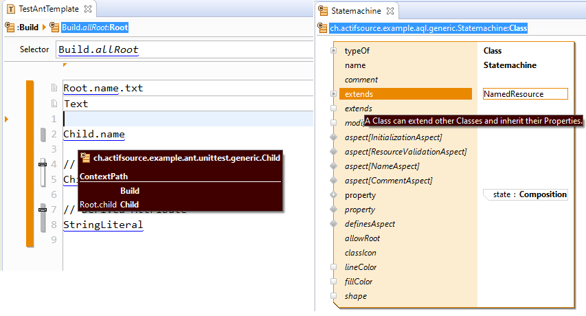Click the diamond marker beside aspect[NameAspect]
The image size is (586, 316).
pos(334,166)
